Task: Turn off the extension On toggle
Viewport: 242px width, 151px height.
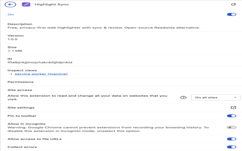Action: click(231, 14)
